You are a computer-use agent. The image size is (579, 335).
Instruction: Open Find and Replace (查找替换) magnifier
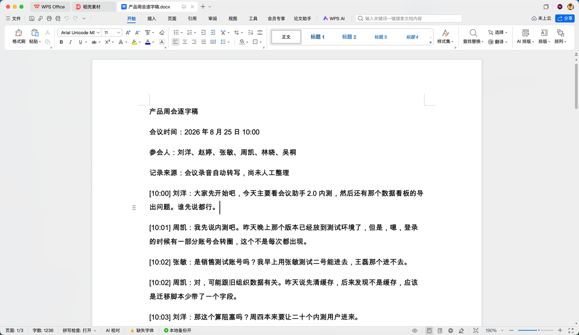tap(473, 33)
